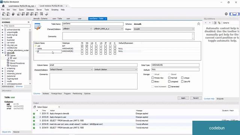Close the userDemo - Table tab
Screen dimensions: 240x135
(105, 19)
